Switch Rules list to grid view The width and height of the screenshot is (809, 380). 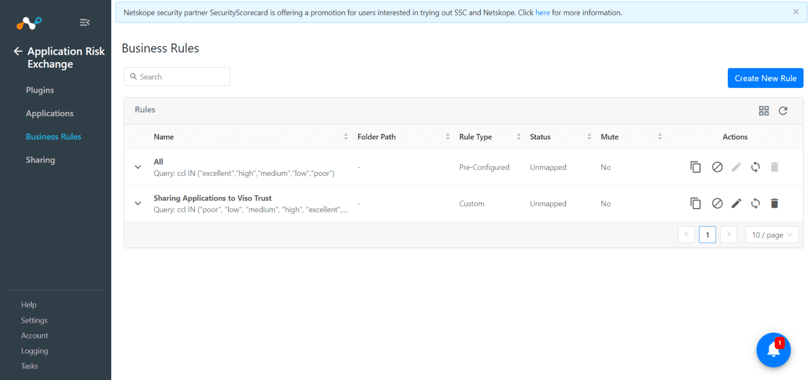click(764, 111)
